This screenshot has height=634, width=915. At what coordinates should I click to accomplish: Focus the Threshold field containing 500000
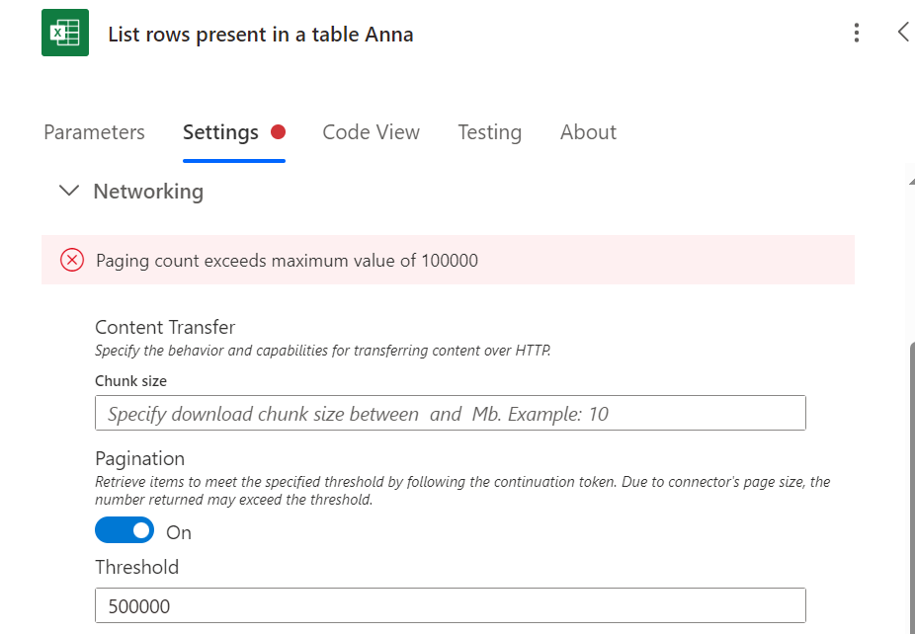(x=450, y=606)
